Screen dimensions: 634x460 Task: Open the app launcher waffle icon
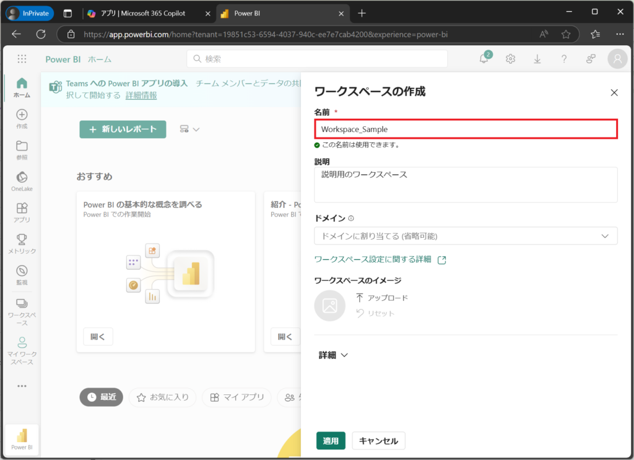(x=22, y=59)
